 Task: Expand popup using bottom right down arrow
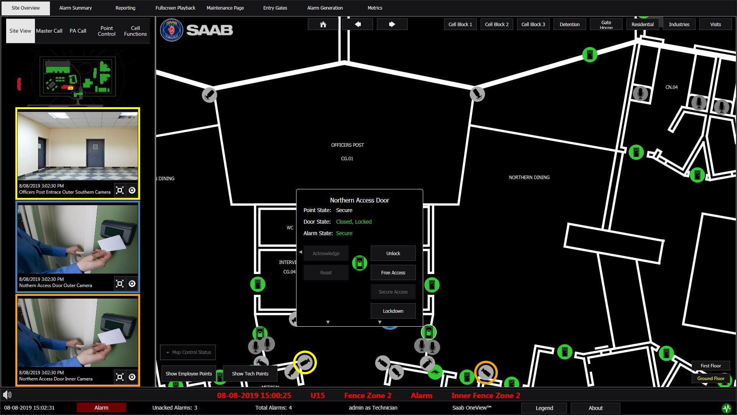(380, 322)
